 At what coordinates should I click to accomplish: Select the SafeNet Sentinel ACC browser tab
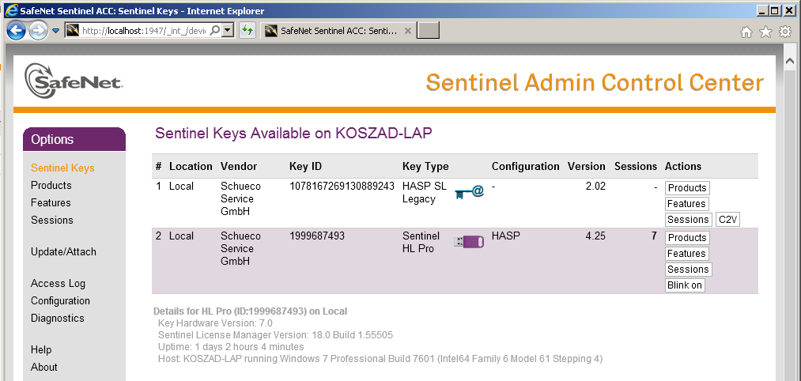click(332, 31)
